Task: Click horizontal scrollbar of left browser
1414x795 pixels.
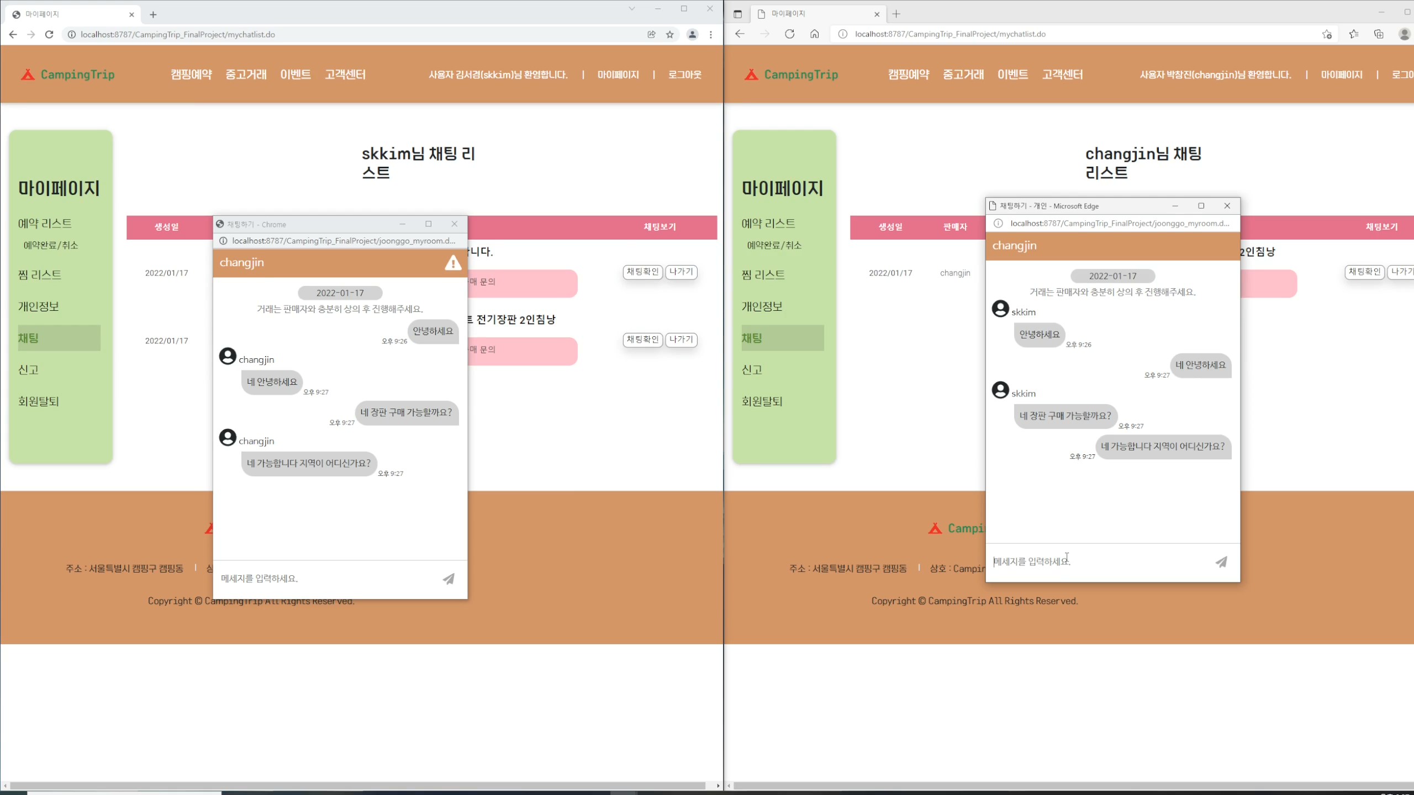Action: tap(357, 786)
